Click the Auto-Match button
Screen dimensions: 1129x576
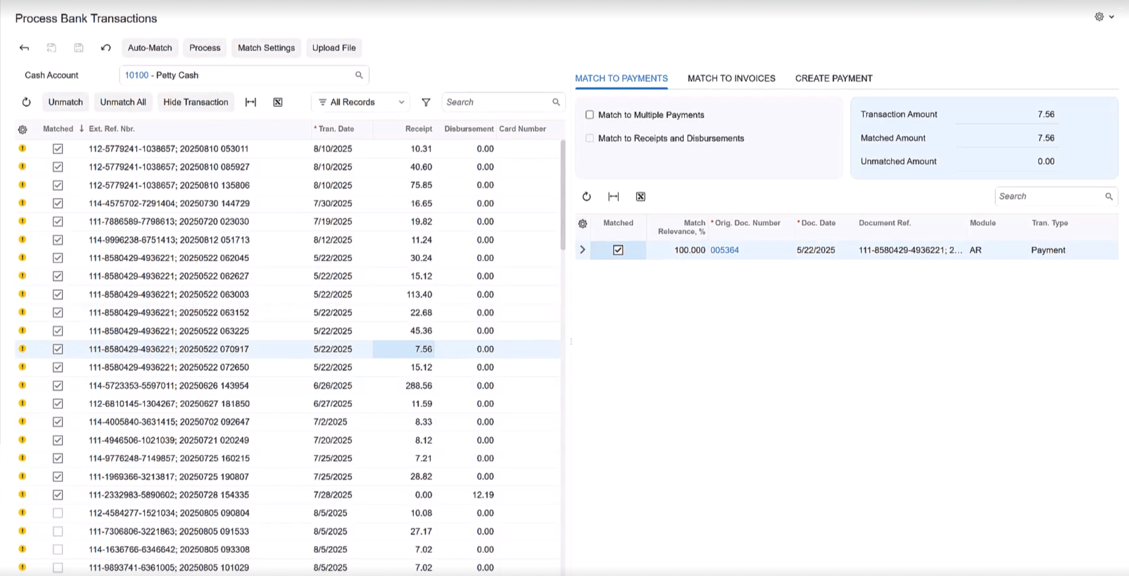pyautogui.click(x=150, y=48)
